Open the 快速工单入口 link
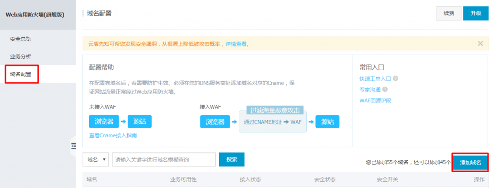Screen dimensions: 490x188 click(375, 78)
